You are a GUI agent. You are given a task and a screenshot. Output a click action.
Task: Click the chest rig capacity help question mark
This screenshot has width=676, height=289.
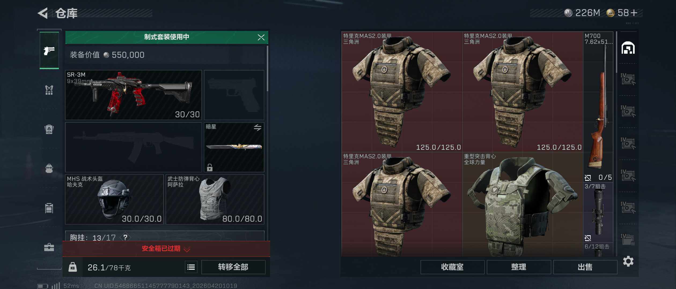click(x=125, y=237)
